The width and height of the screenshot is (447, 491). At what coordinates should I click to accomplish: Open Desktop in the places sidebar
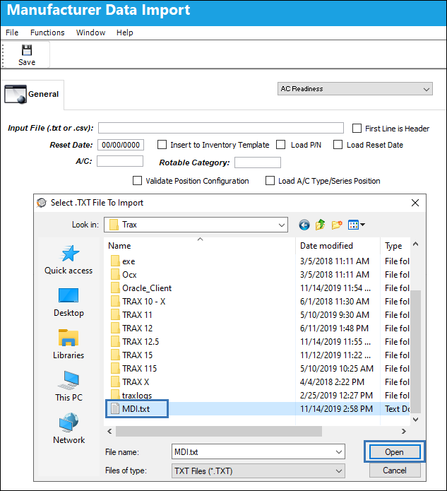(68, 302)
